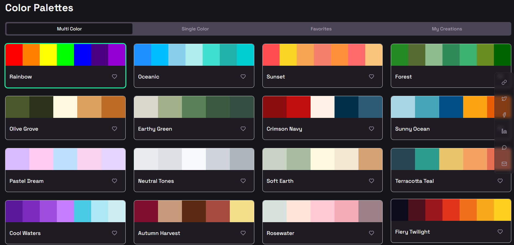The width and height of the screenshot is (514, 245).
Task: Click the Pastel Dream palette name
Action: (x=26, y=181)
